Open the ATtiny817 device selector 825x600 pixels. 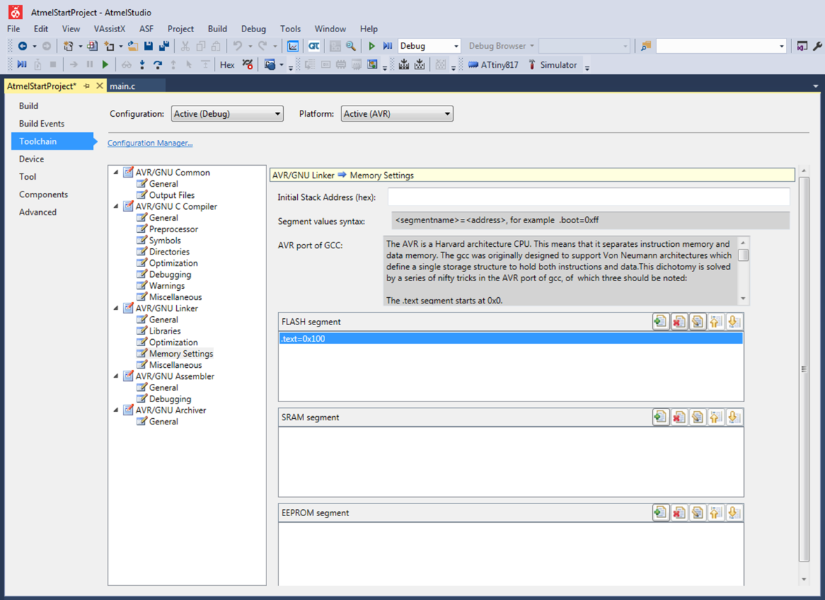point(493,65)
